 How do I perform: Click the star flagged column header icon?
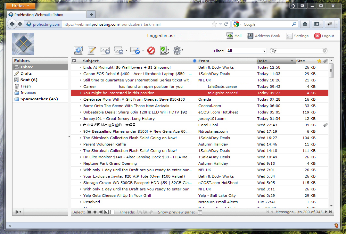(319, 61)
